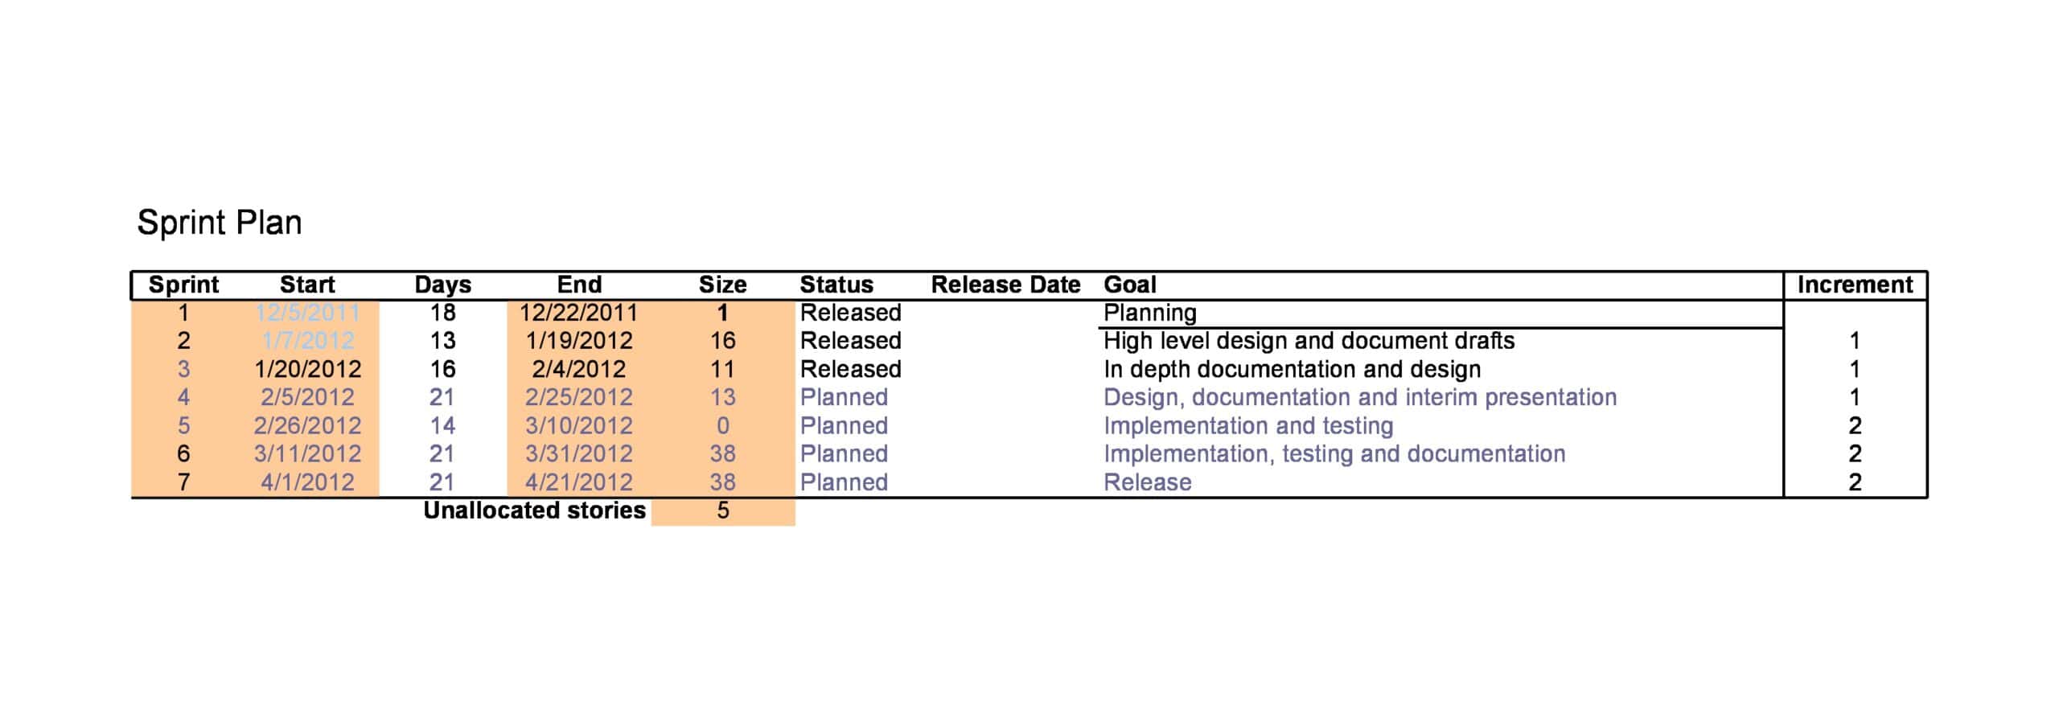Image resolution: width=2059 pixels, height=701 pixels.
Task: Select the Days column header
Action: pos(442,285)
